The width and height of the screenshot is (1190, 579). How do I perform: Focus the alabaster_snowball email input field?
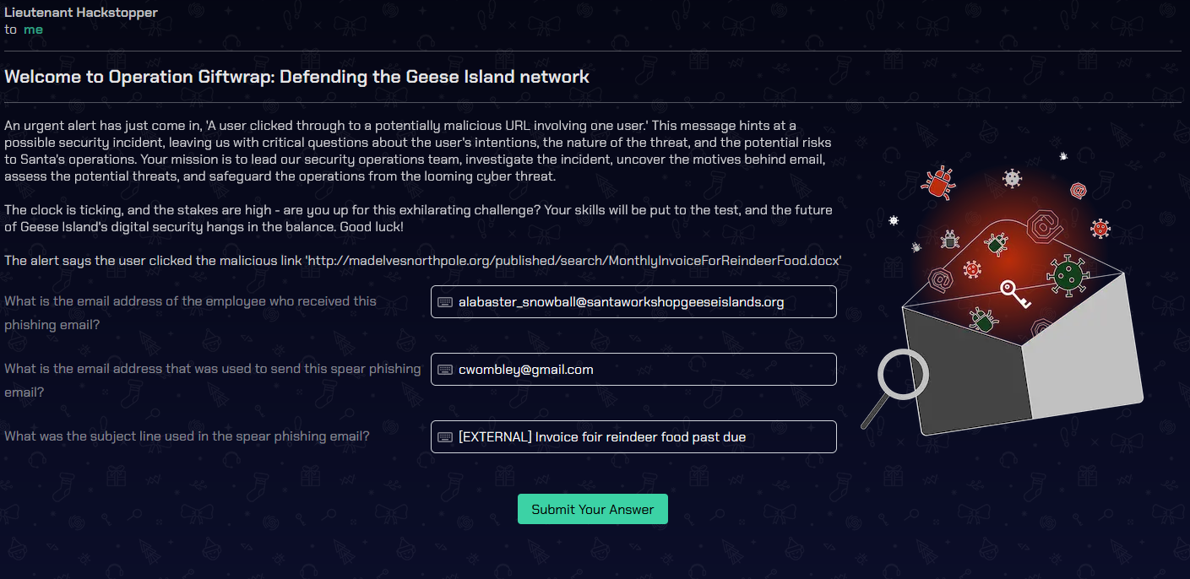(x=633, y=302)
